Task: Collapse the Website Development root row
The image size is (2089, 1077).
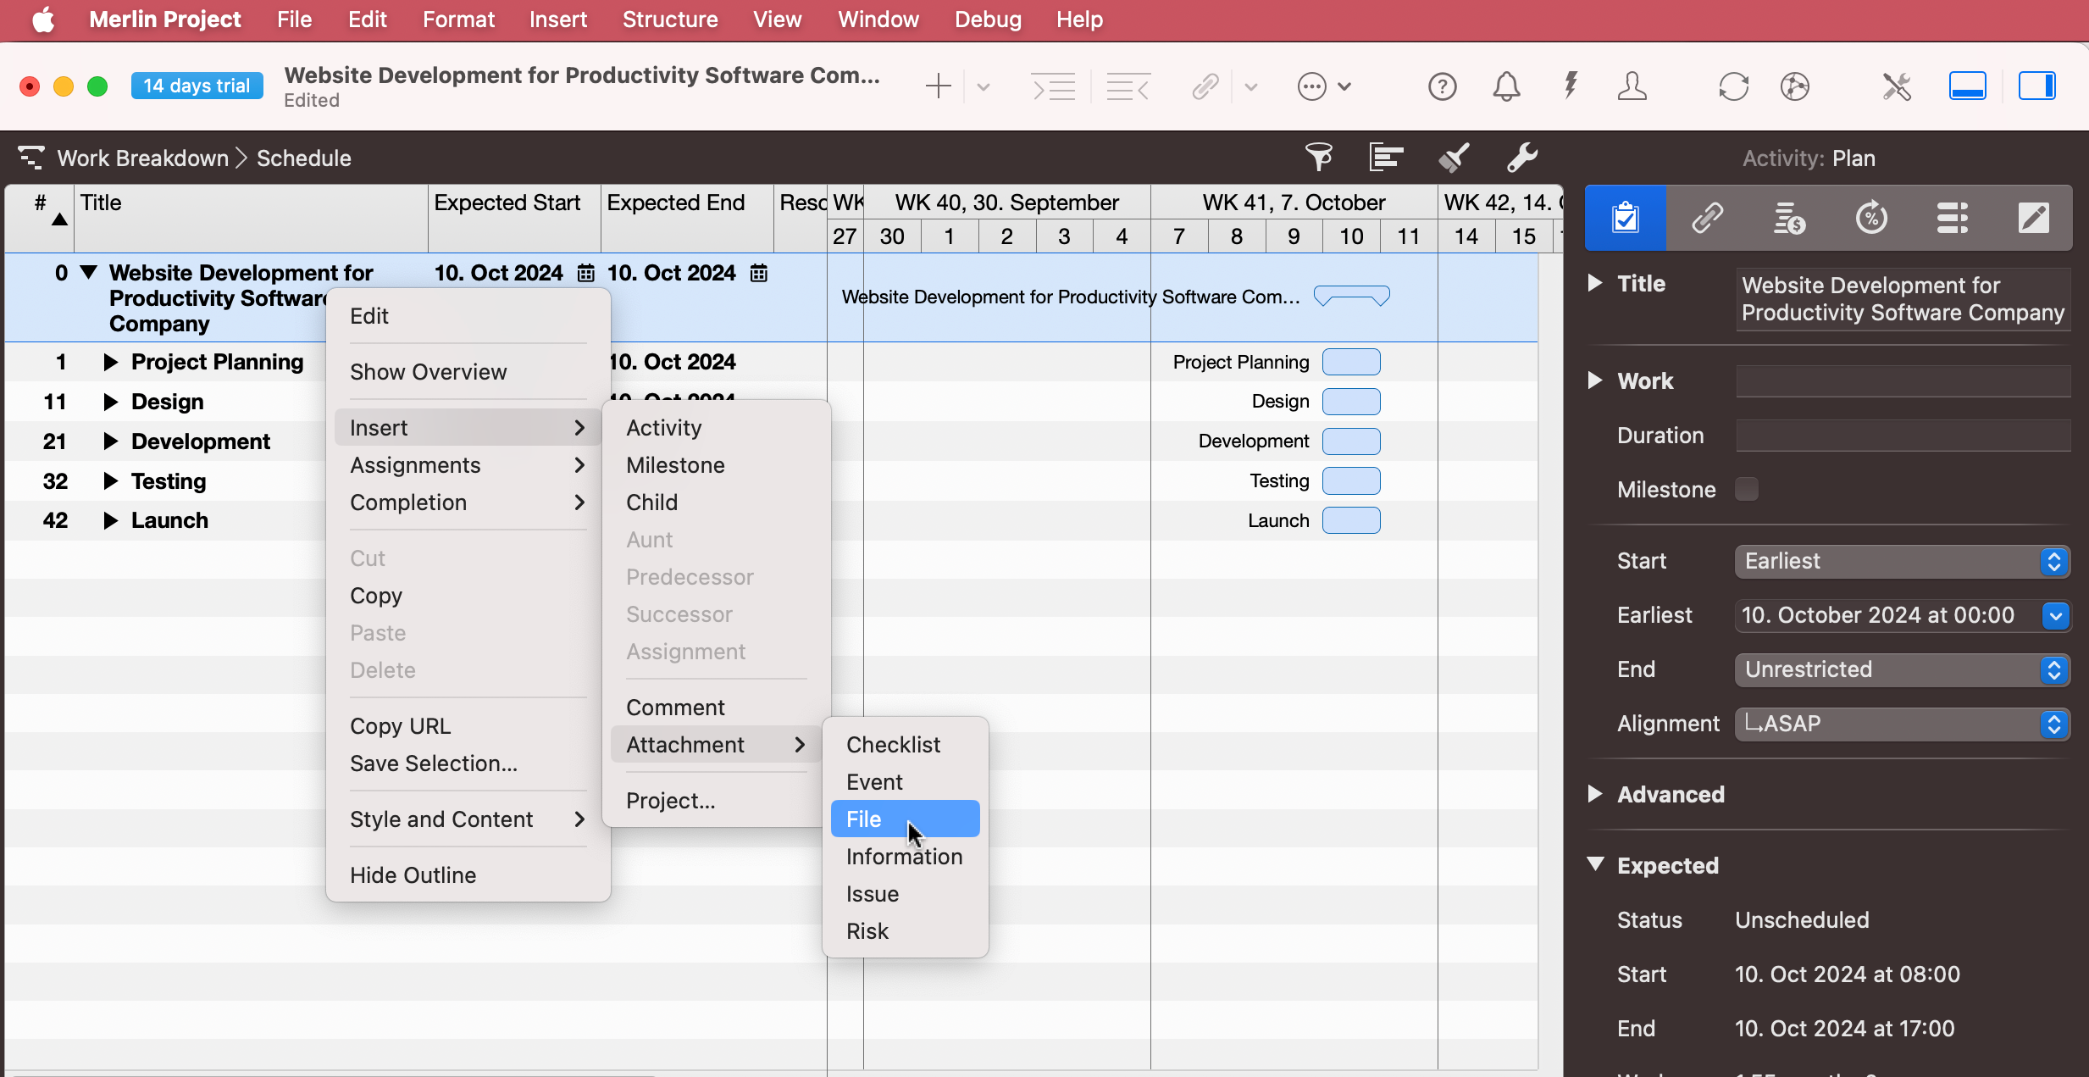Action: (89, 273)
